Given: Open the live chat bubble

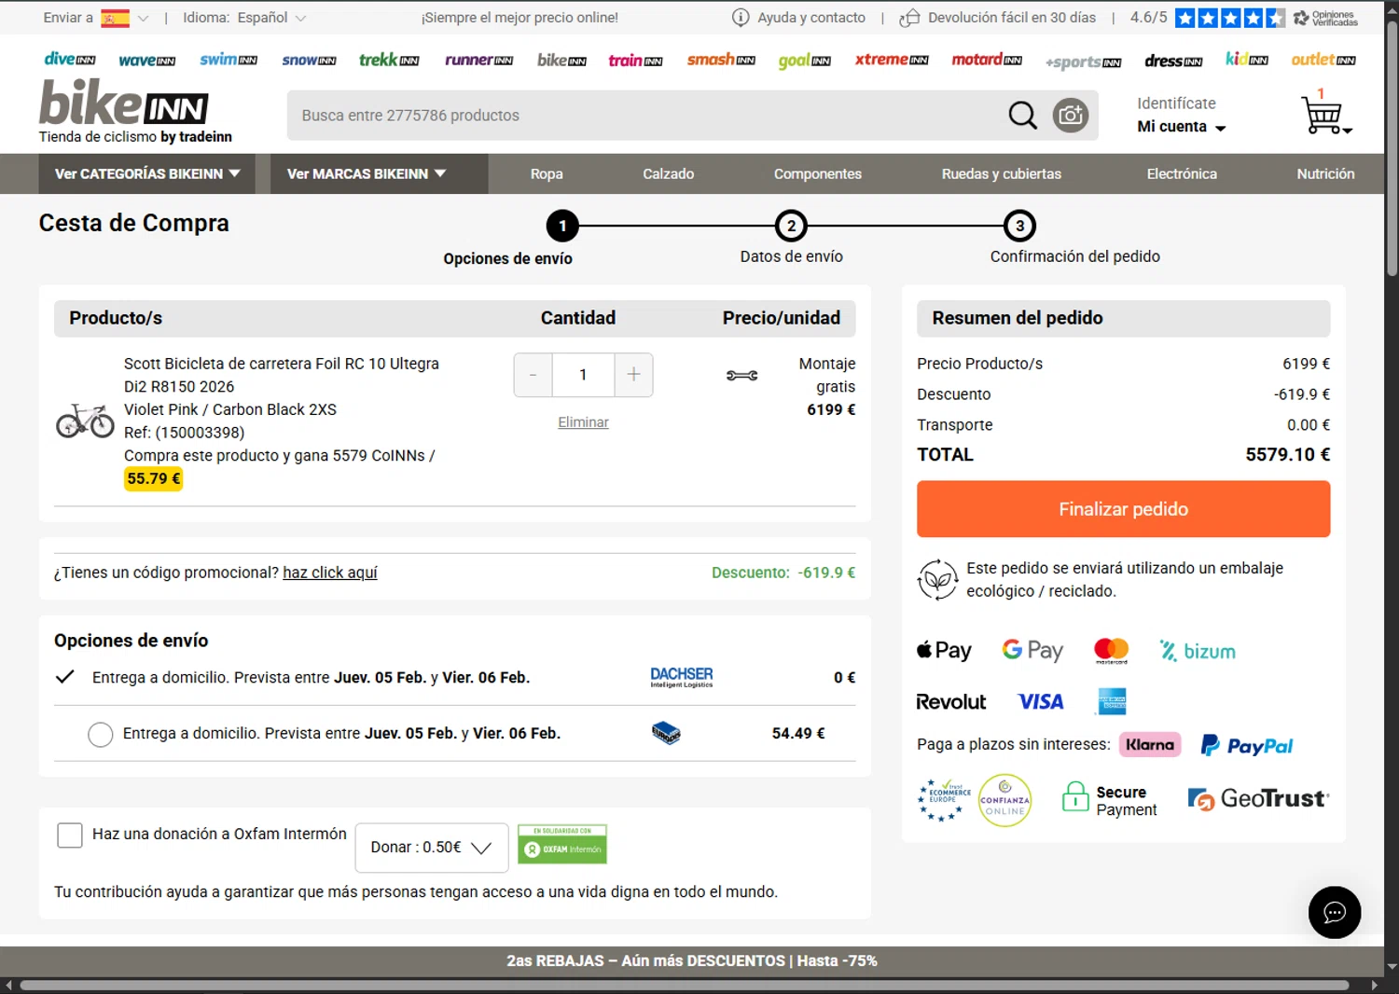Looking at the screenshot, I should point(1335,912).
